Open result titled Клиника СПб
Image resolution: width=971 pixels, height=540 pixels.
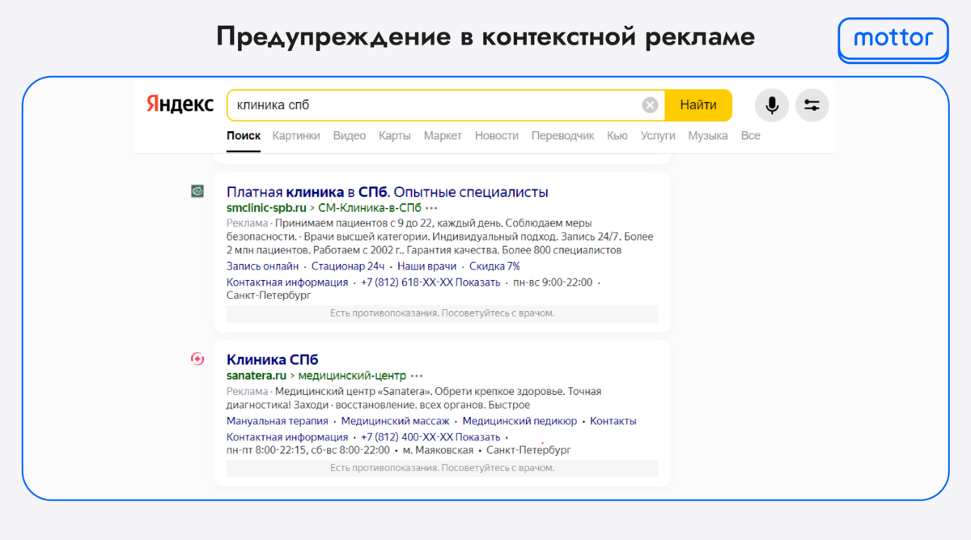(x=273, y=359)
